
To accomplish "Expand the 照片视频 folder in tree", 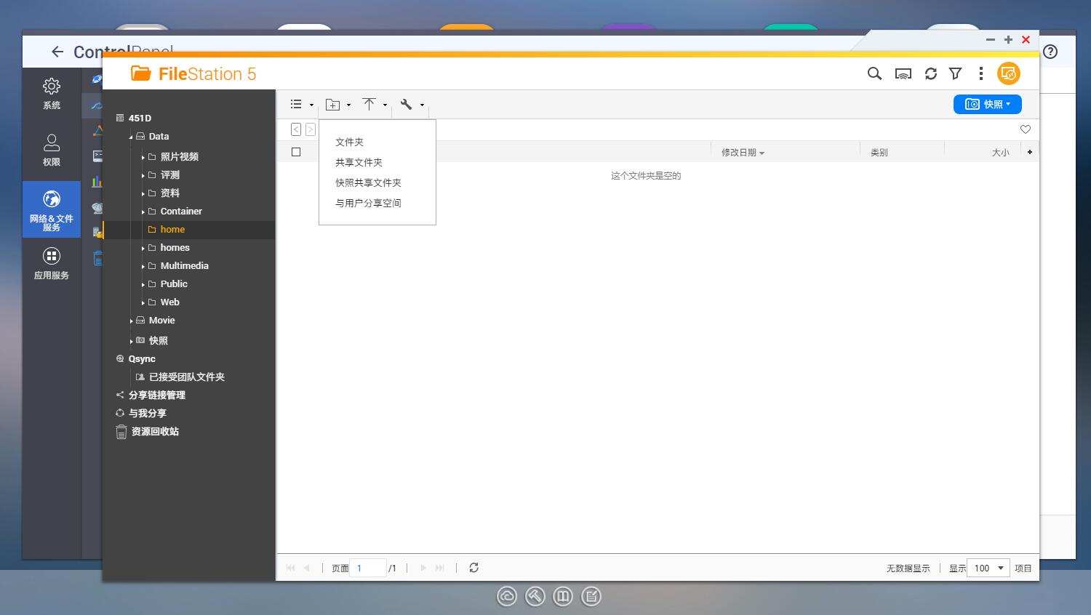I will point(143,157).
